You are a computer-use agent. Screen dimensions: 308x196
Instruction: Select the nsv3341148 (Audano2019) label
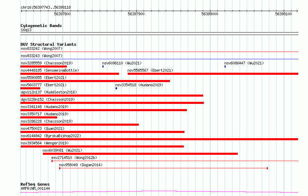coord(45,107)
